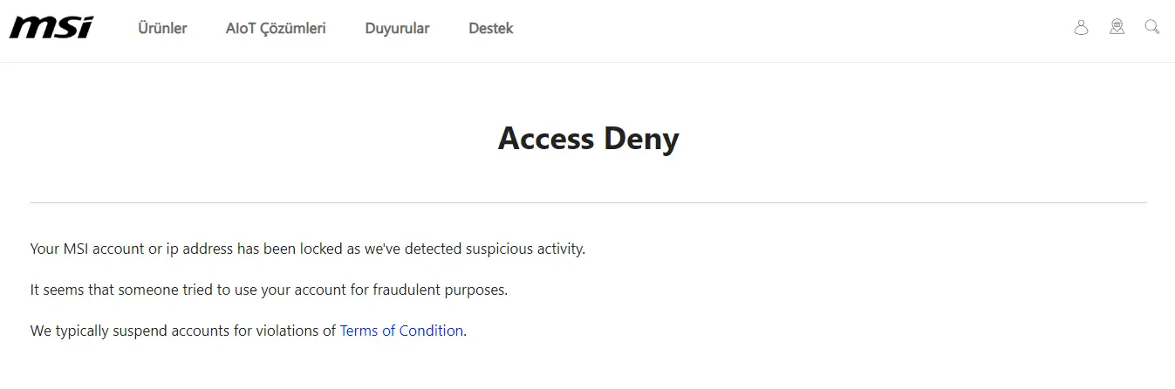Click the support agent icon in header
The width and height of the screenshot is (1175, 389).
point(1117,27)
